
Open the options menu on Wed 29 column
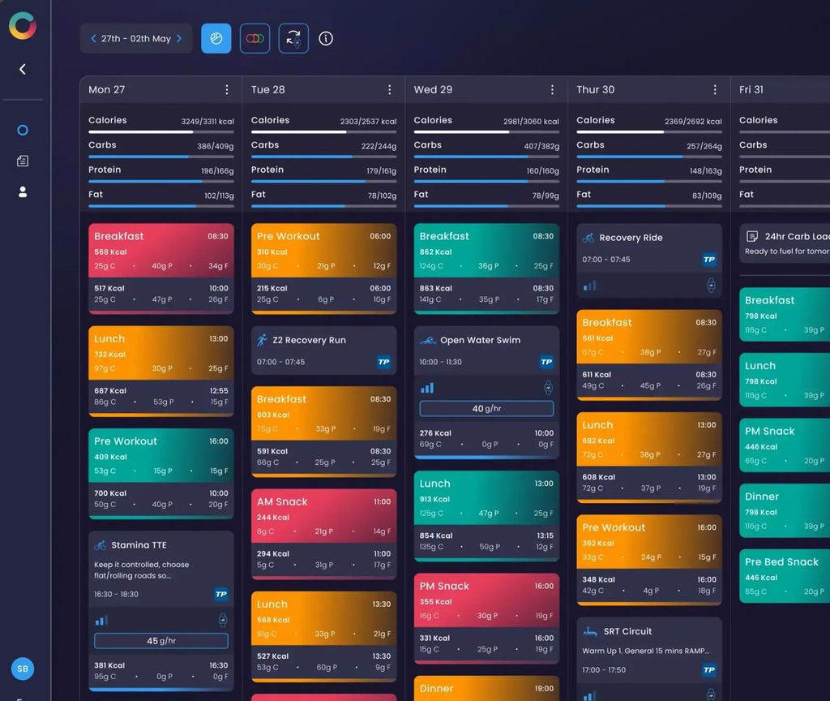[x=553, y=89]
